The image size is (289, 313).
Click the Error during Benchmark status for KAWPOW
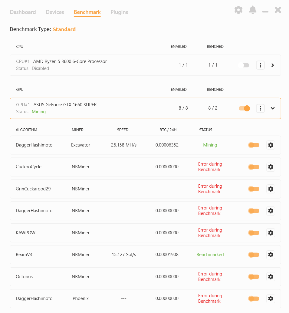pyautogui.click(x=210, y=233)
